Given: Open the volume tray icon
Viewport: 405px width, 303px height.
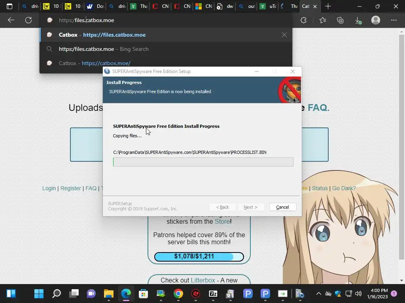Looking at the screenshot, I should 358,294.
